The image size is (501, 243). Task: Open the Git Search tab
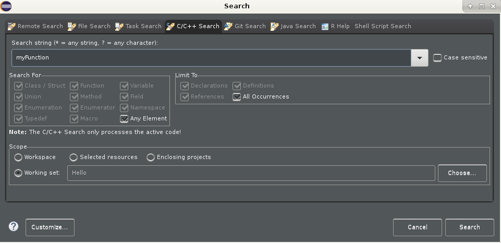pos(245,26)
